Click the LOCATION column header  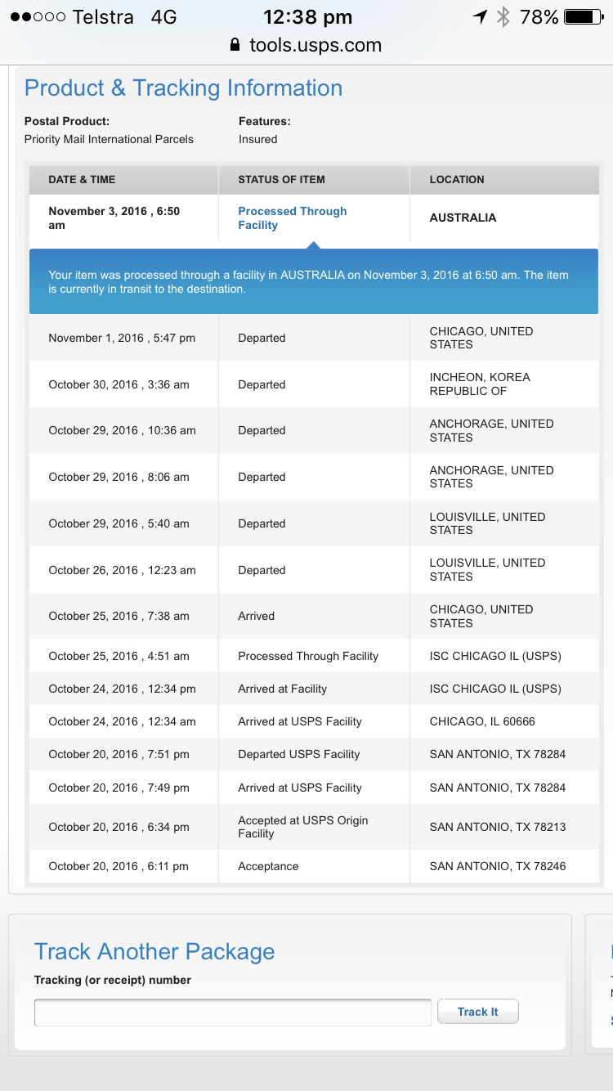click(457, 179)
